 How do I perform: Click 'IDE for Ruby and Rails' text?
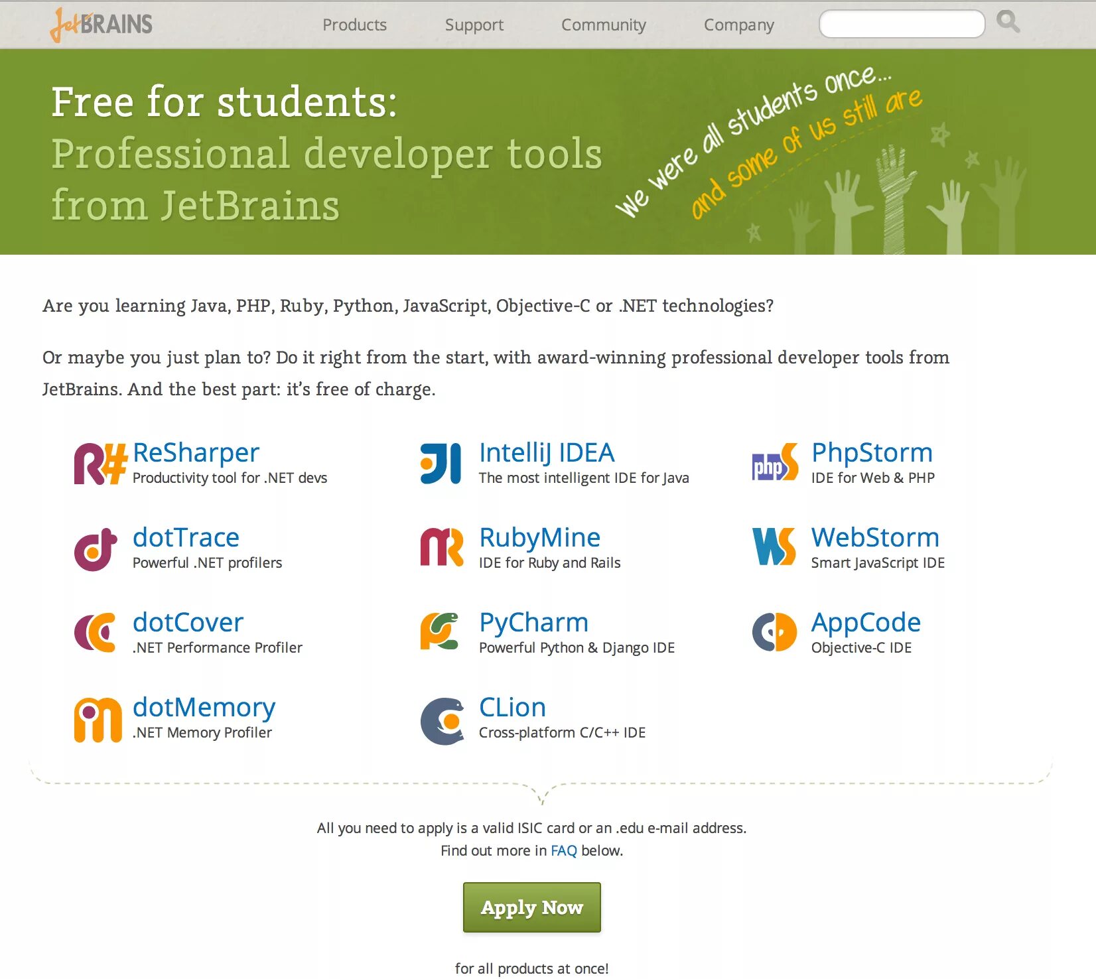point(549,562)
